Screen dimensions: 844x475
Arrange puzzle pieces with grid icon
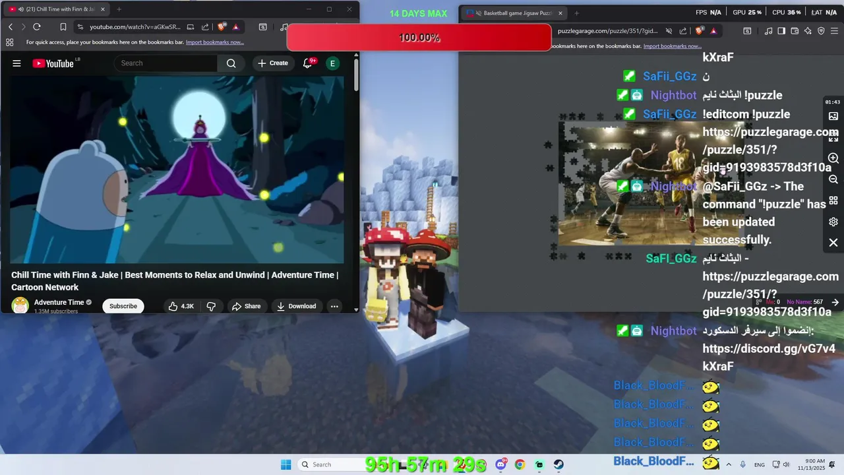pos(833,201)
